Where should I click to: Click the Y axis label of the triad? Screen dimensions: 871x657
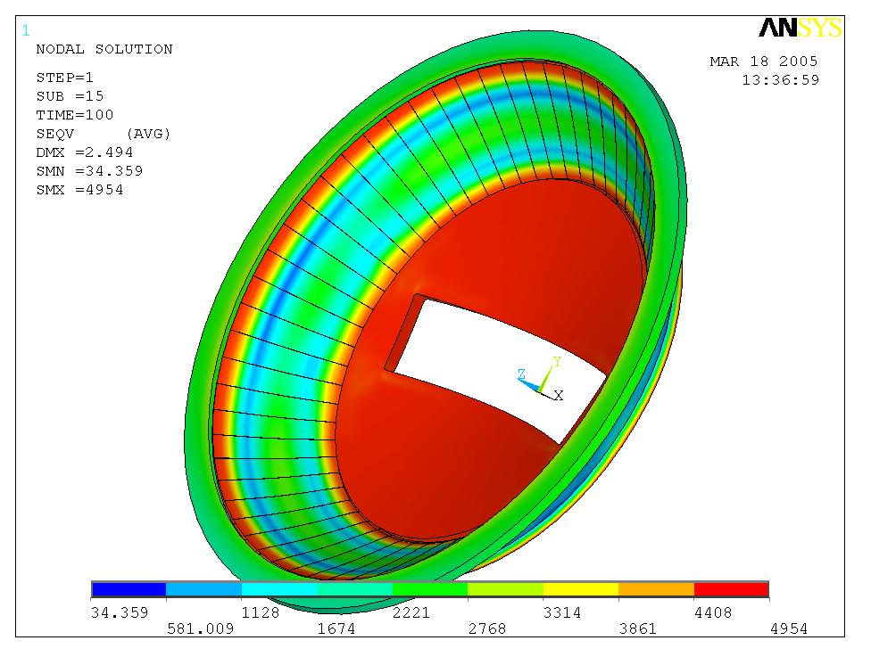[557, 362]
